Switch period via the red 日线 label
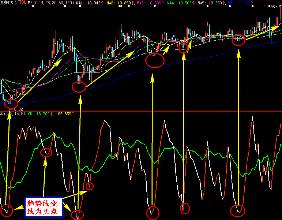Viewport: 282px width, 220px height. click(22, 3)
